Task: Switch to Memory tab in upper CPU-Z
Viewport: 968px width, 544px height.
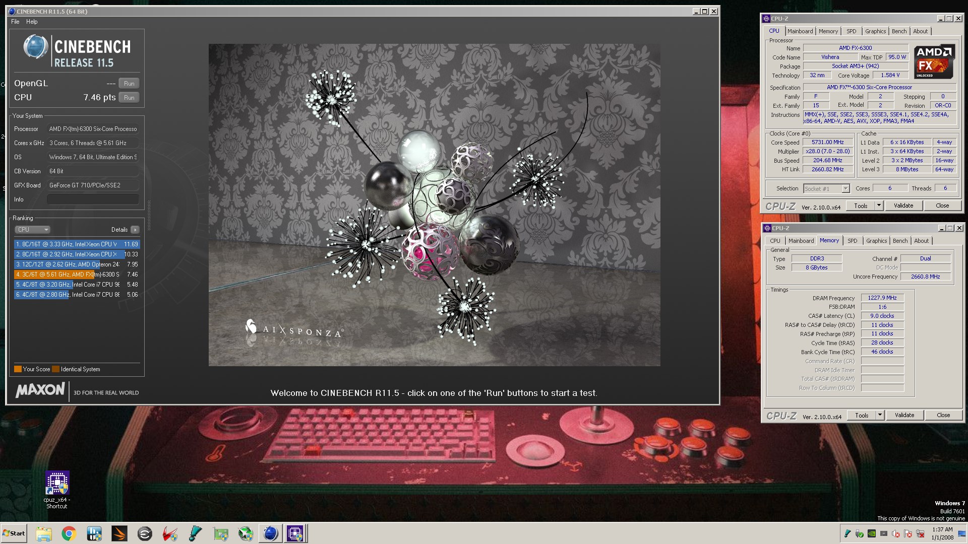Action: tap(828, 31)
